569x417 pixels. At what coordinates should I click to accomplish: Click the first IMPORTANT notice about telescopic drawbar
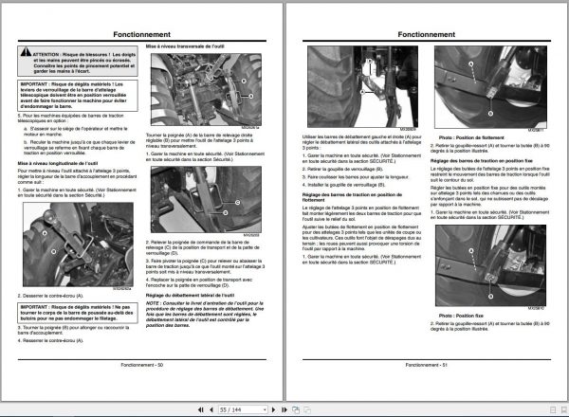(x=78, y=96)
